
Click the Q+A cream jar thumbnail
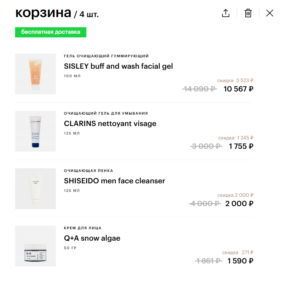coord(35,246)
